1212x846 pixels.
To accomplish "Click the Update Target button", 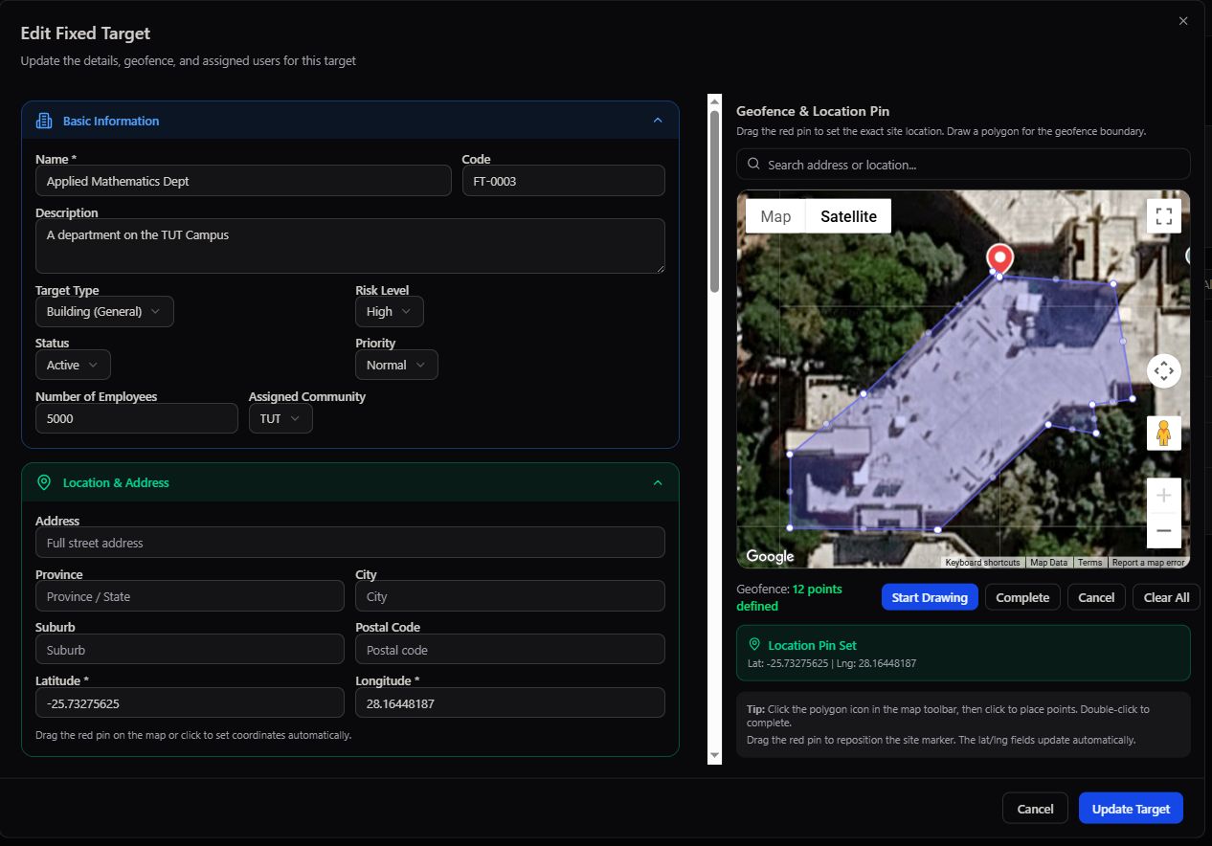I will [1131, 809].
